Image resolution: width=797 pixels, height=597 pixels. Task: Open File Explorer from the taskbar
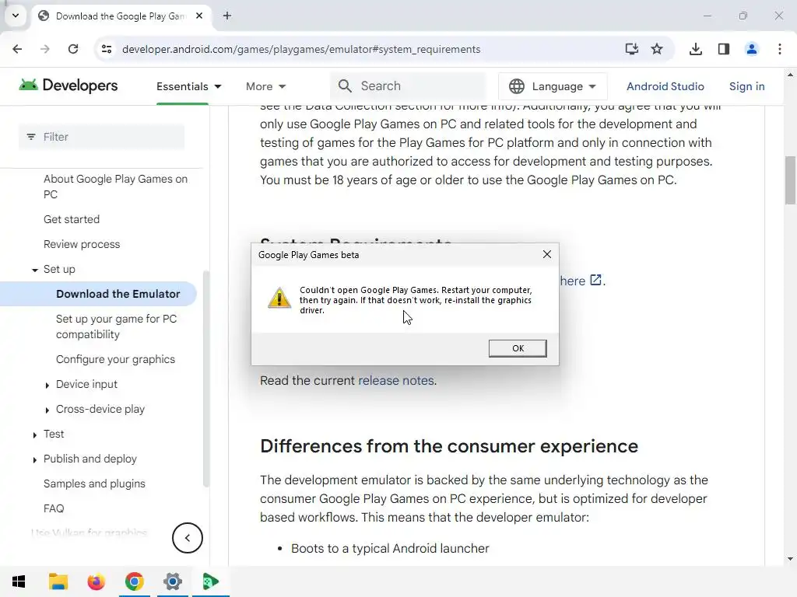[58, 581]
